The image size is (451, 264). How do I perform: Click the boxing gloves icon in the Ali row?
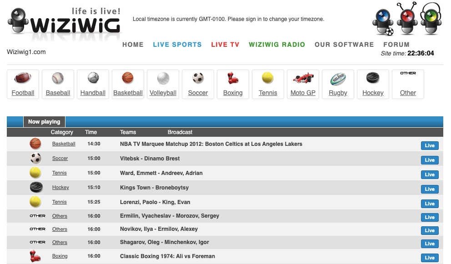pyautogui.click(x=35, y=256)
